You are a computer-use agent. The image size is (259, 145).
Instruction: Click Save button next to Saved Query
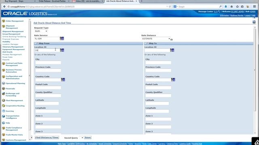pyautogui.click(x=88, y=137)
